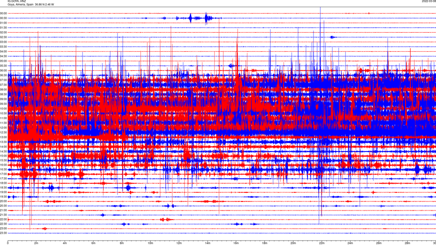This screenshot has height=245, width=436.
Task: Click the 21:30 row label
Action: (x=3, y=215)
